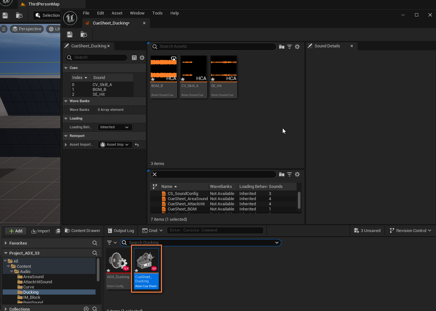Clear the lower cue sheet list search with the X

click(155, 174)
